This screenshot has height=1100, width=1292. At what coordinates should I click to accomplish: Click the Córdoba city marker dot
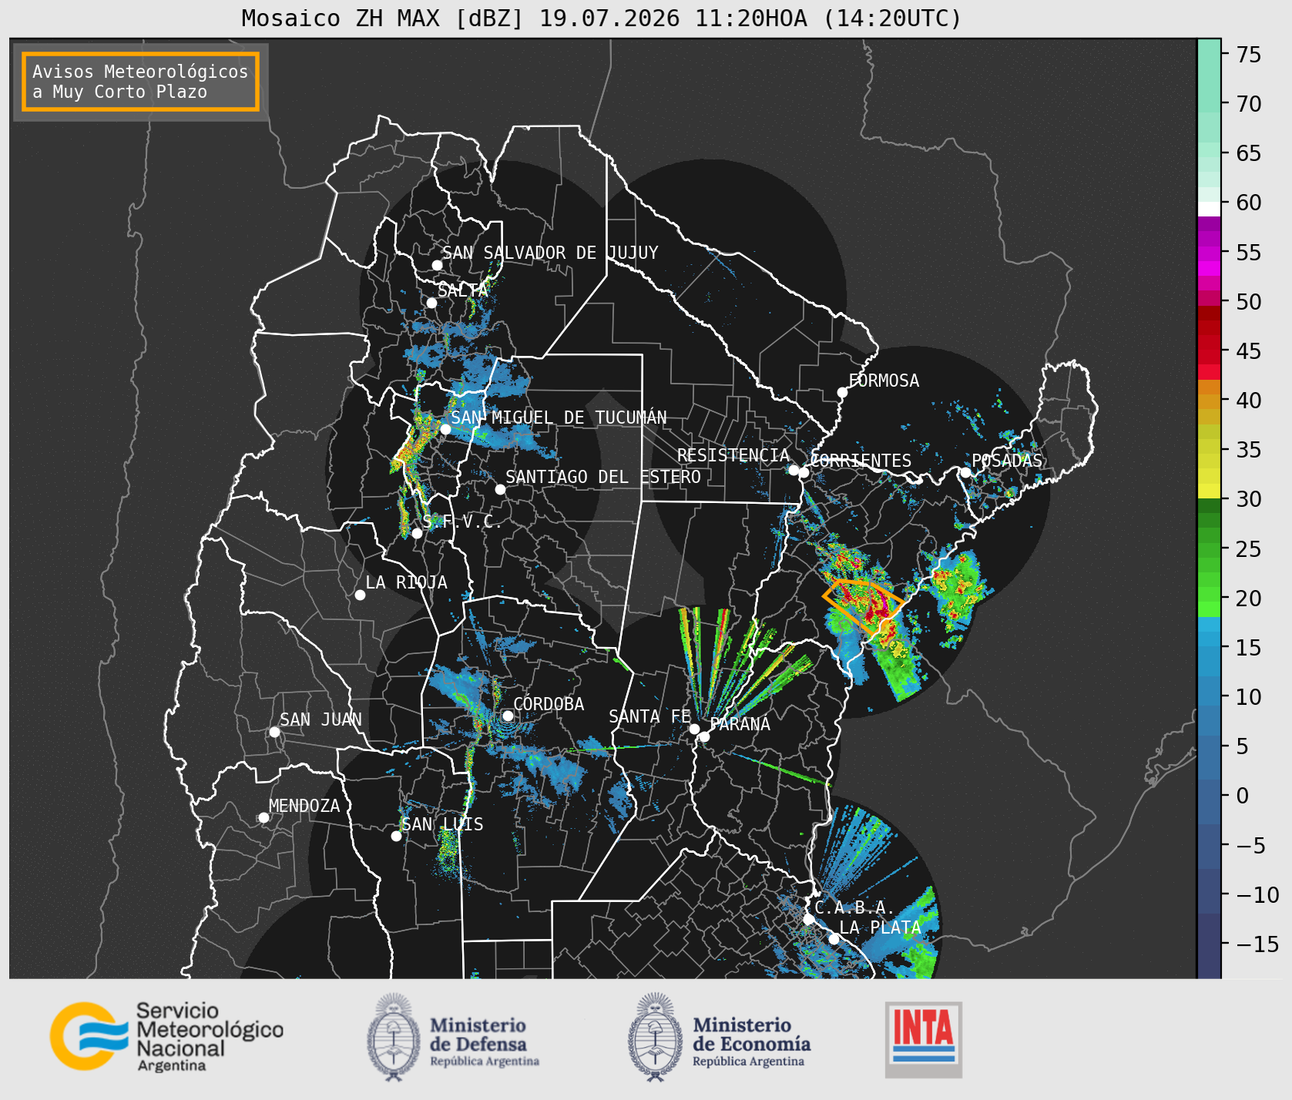508,716
